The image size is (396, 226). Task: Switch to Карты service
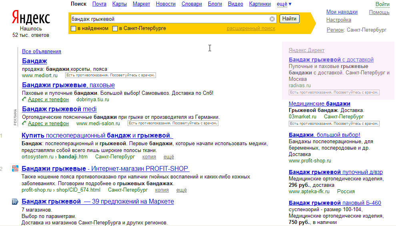click(x=120, y=4)
